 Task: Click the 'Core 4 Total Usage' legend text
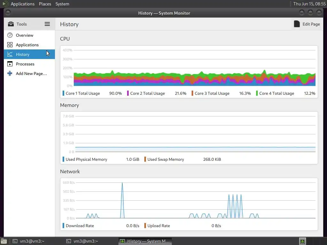tap(277, 93)
